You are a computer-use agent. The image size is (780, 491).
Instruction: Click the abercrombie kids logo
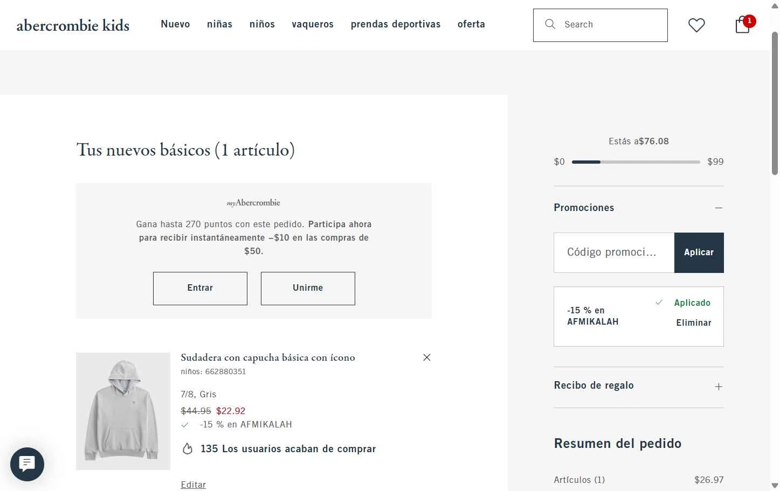[73, 25]
